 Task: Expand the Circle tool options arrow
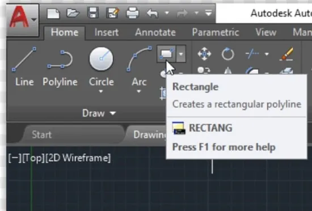coord(101,91)
